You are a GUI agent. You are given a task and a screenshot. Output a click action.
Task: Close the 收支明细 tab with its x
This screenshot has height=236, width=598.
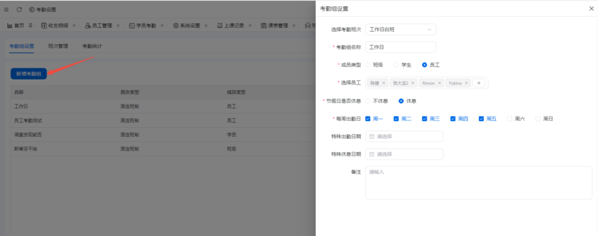coord(75,25)
